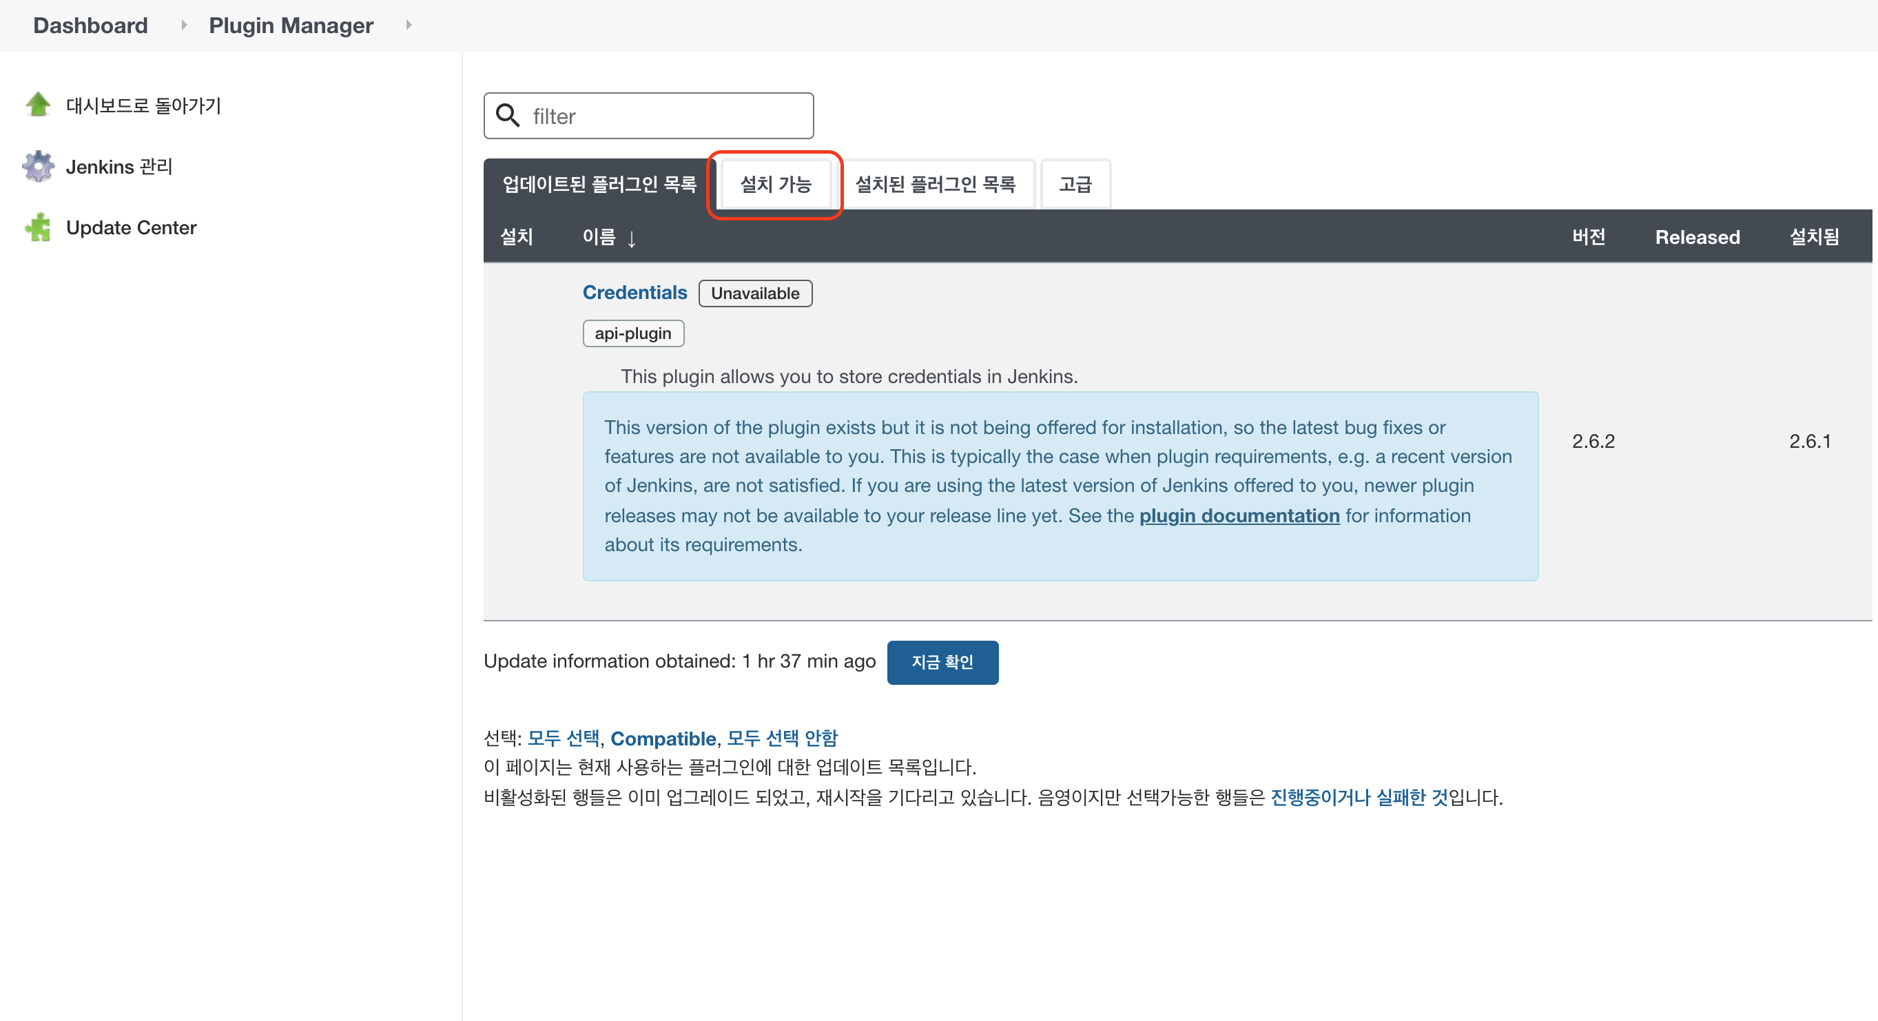The image size is (1878, 1021).
Task: Click the Compatible selection link
Action: 663,738
